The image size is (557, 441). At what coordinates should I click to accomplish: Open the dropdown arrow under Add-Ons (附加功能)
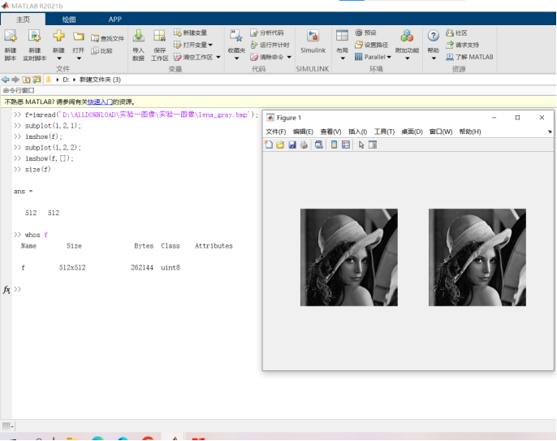(408, 58)
